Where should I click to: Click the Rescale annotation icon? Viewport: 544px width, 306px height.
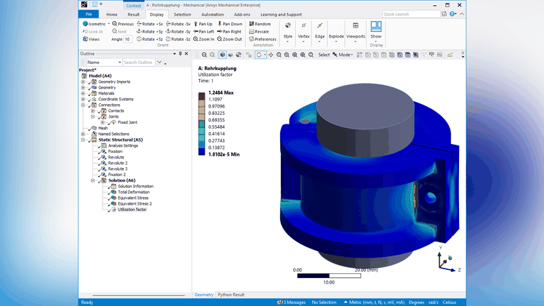click(x=251, y=31)
